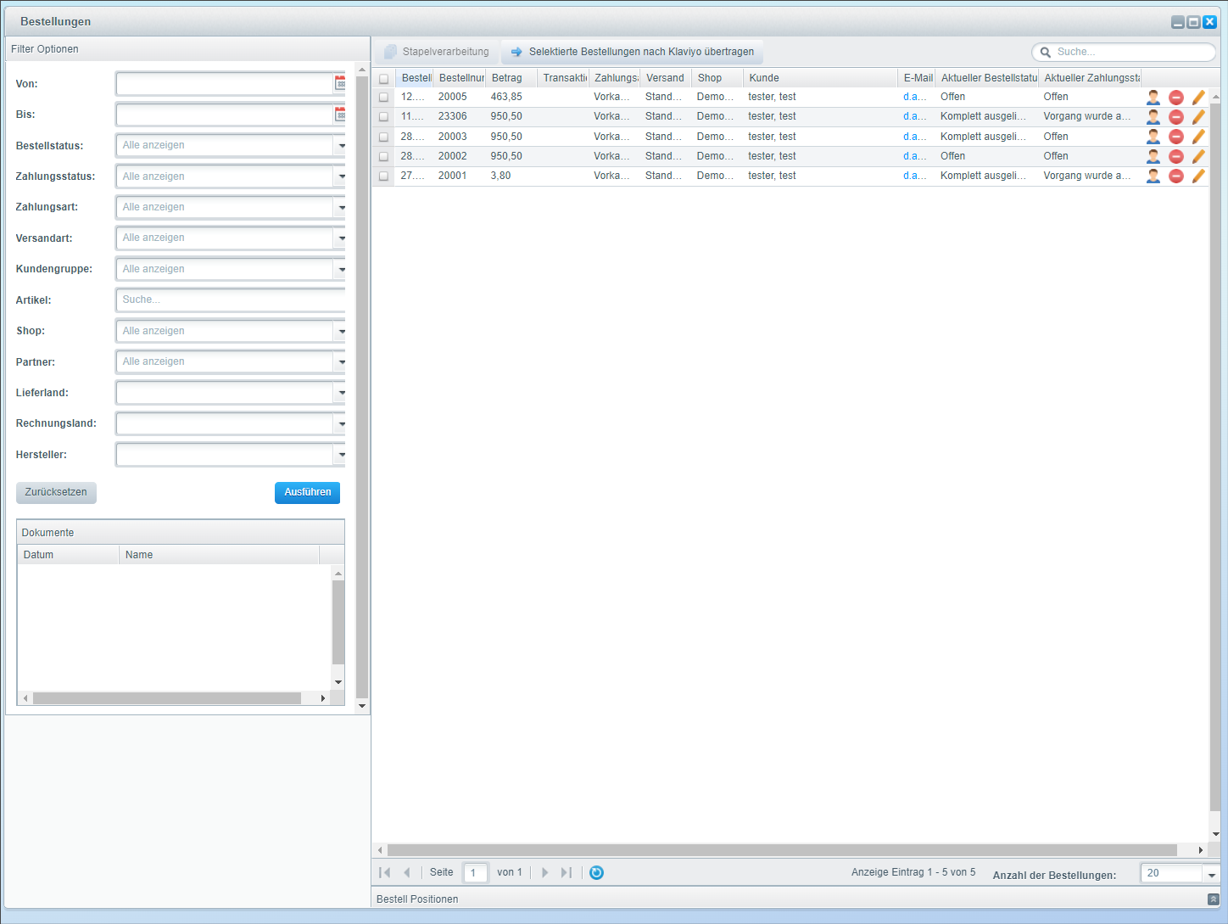1228x924 pixels.
Task: Open the Bestellstatus dropdown
Action: click(x=340, y=145)
